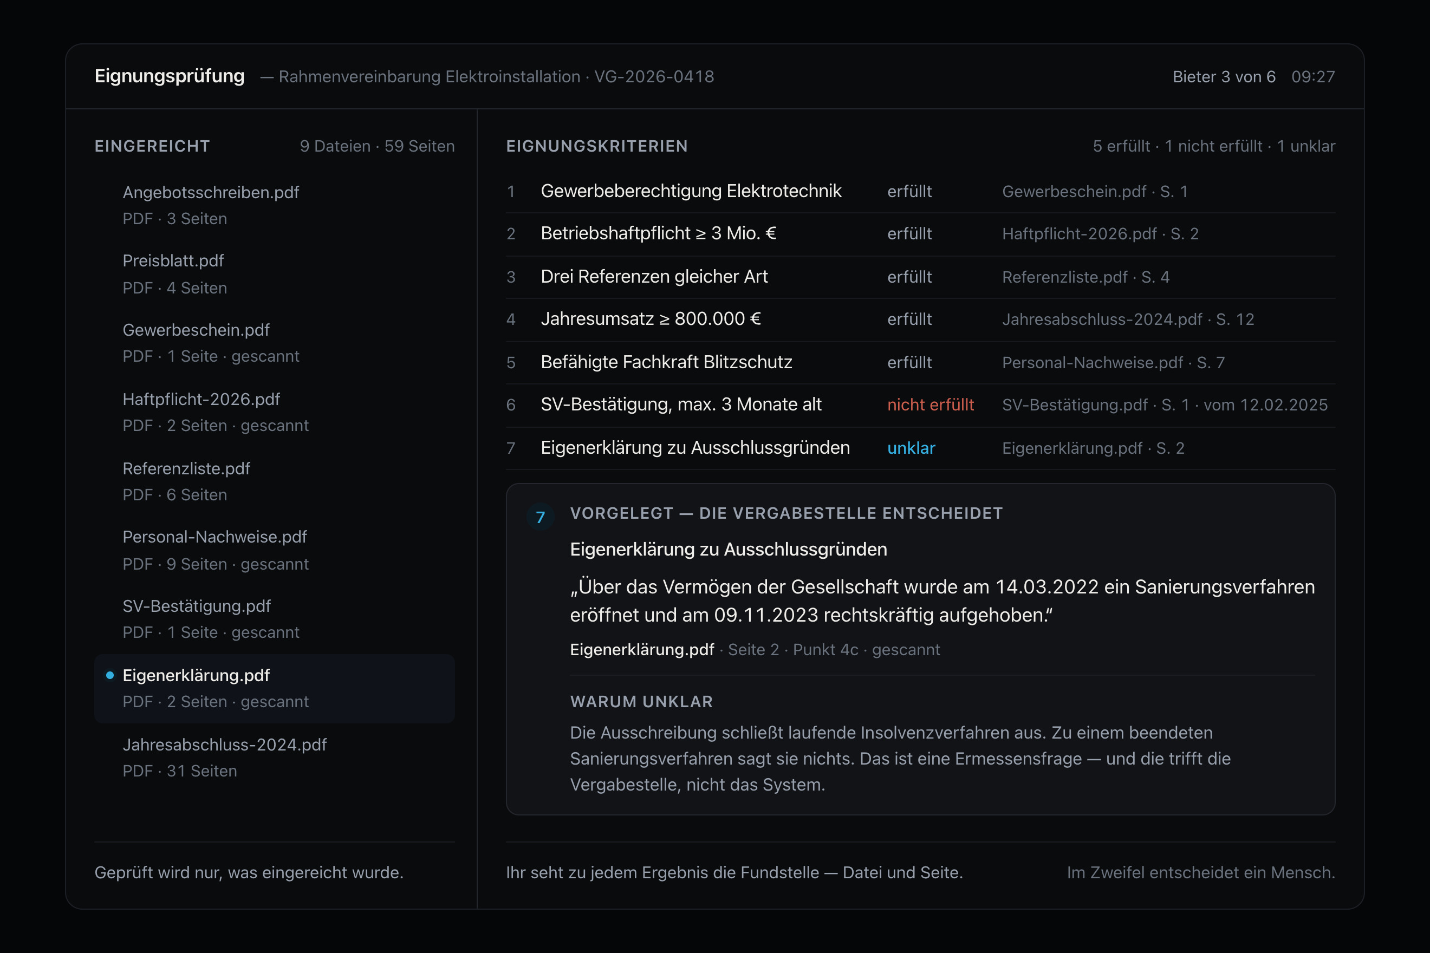Click the blue dot beside Eigenerklärung.pdf

coord(110,675)
